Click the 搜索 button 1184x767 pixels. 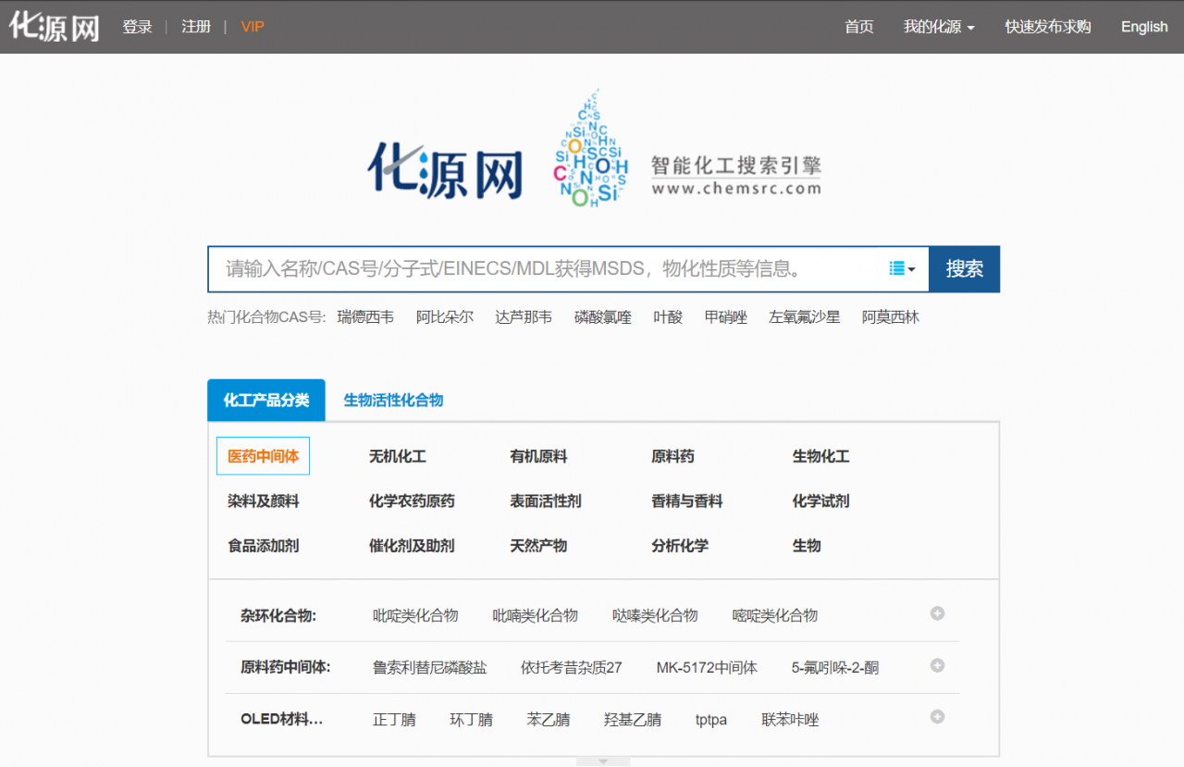pyautogui.click(x=964, y=269)
